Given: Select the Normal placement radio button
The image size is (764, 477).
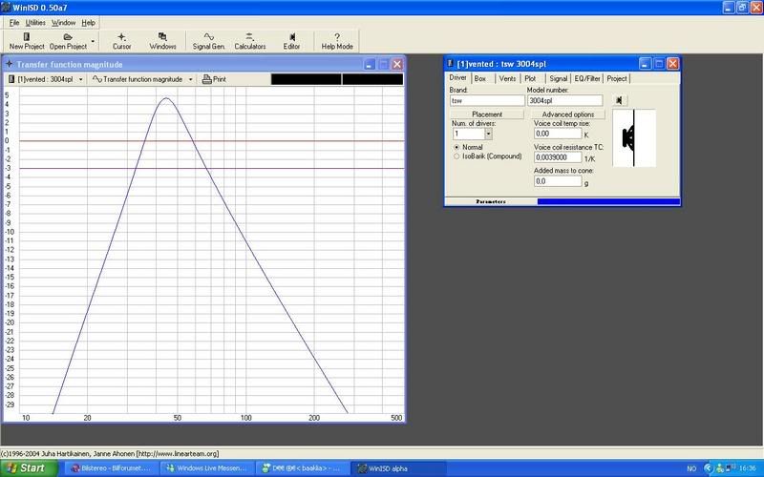Looking at the screenshot, I should [456, 147].
